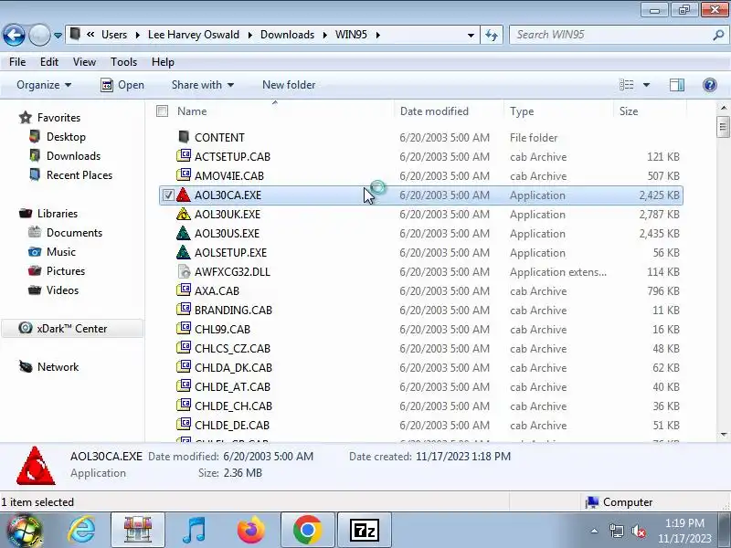Select the CONTENT folder icon
This screenshot has height=548, width=731.
(x=184, y=137)
